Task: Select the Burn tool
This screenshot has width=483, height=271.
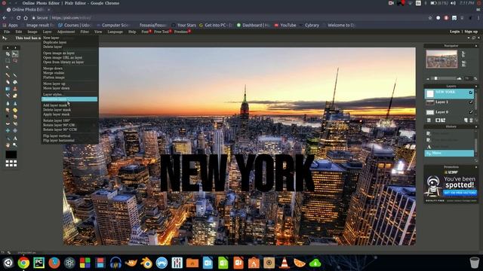Action: [15, 117]
